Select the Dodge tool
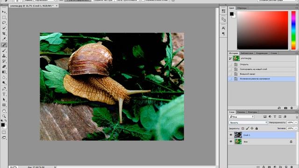 (4, 83)
